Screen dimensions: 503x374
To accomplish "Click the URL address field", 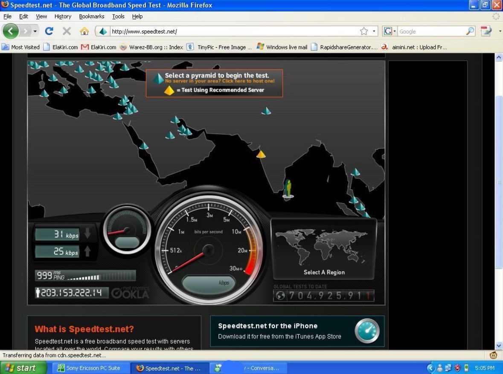I will pos(234,32).
